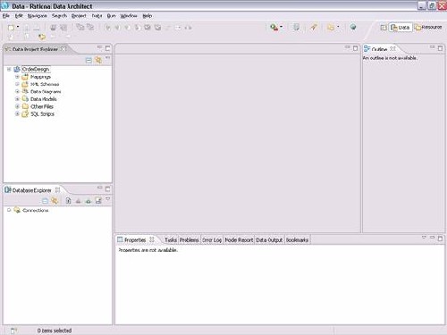Click the yellow back-arrow icon in second toolbar row
The width and height of the screenshot is (447, 335).
(42, 37)
